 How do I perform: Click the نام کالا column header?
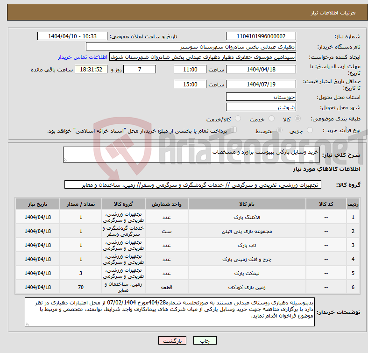coord(247,204)
